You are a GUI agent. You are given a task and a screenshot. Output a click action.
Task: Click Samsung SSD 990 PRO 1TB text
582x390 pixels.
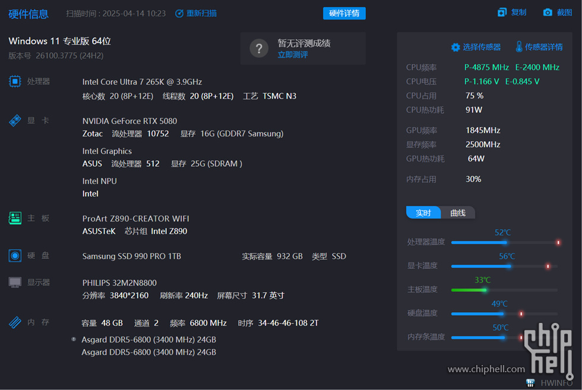pyautogui.click(x=131, y=256)
